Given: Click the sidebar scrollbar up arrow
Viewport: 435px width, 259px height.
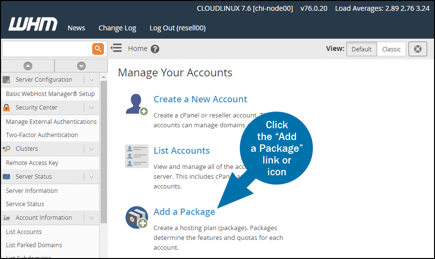Looking at the screenshot, I should click(x=103, y=77).
